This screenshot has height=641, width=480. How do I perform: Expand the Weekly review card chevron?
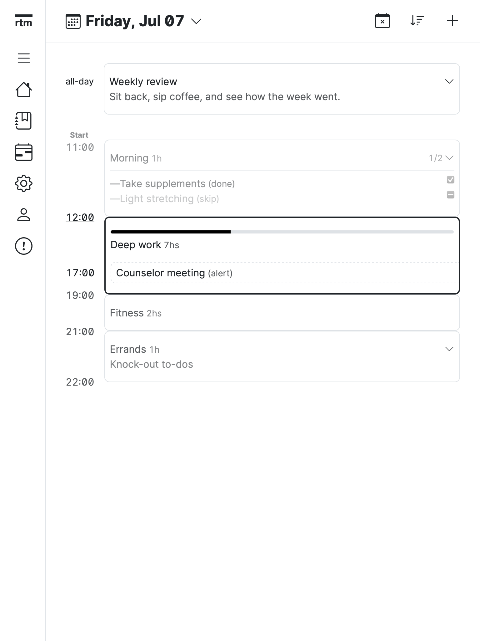point(449,81)
